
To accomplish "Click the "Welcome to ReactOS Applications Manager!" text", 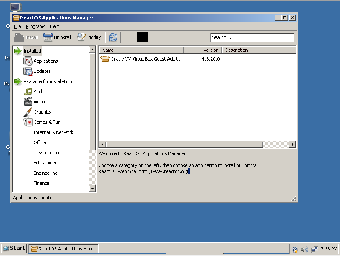I will (x=143, y=154).
